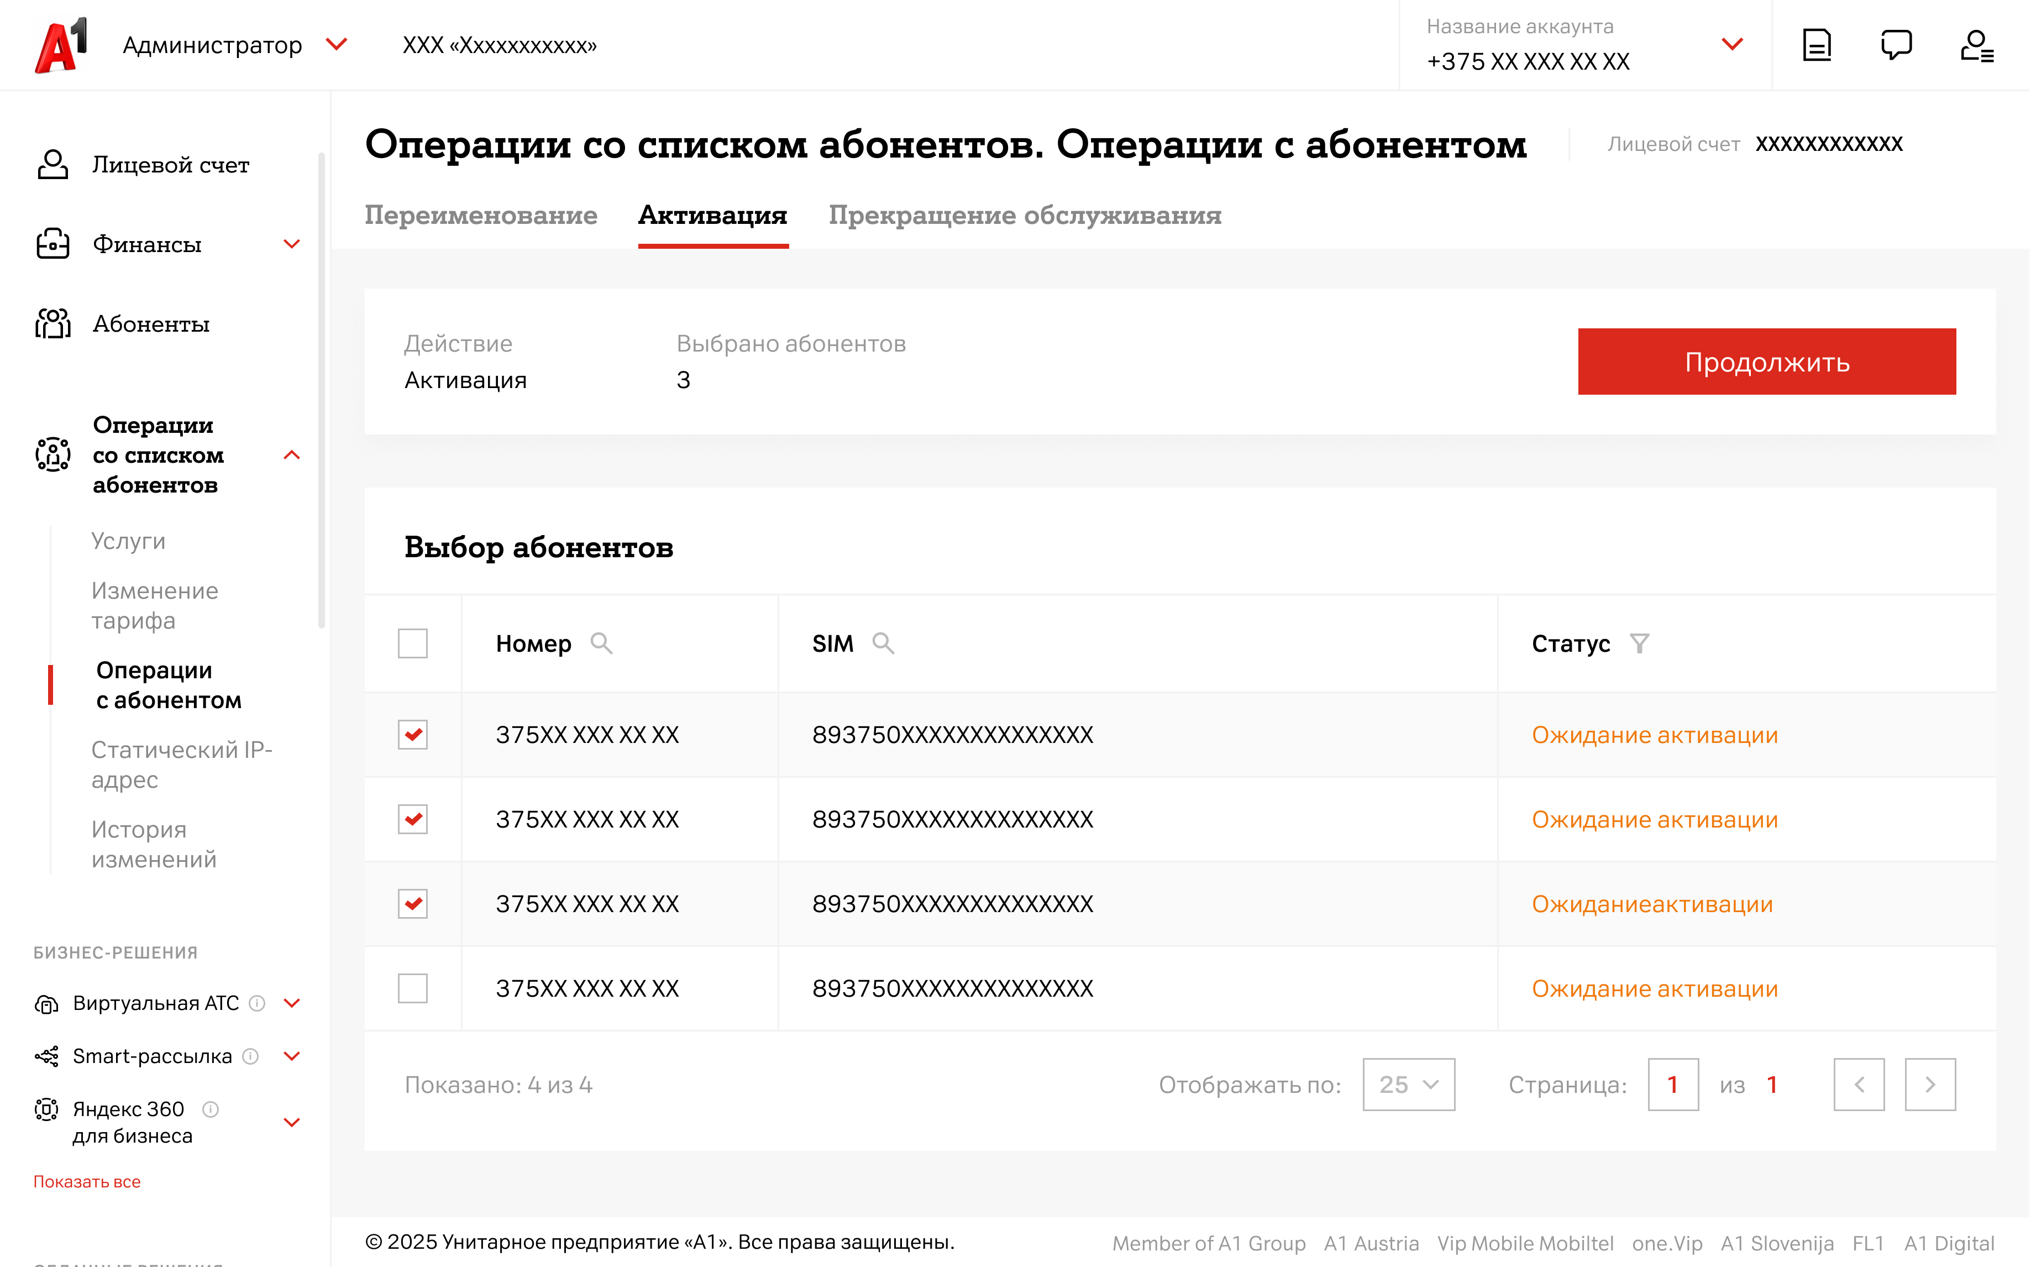This screenshot has width=2031, height=1267.
Task: Expand the Администратор role dropdown
Action: coord(337,44)
